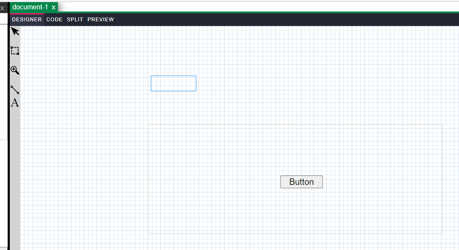The image size is (459, 250).
Task: Select the pointer arrow tool
Action: 15,32
